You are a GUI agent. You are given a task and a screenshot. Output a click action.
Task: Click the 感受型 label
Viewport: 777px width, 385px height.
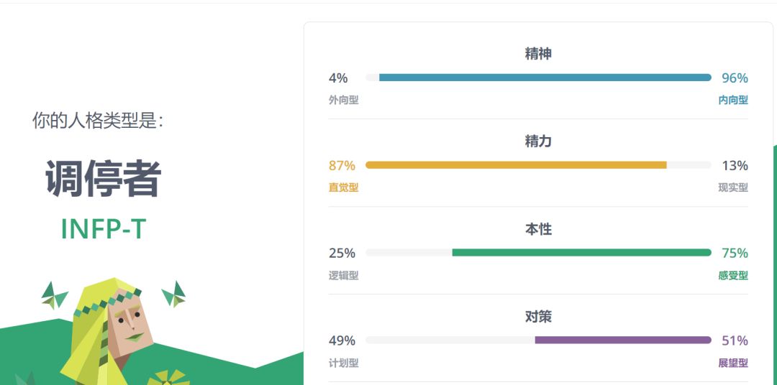(x=733, y=276)
